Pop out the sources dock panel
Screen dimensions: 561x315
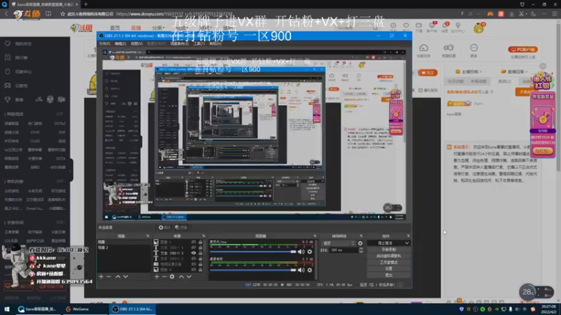click(x=203, y=236)
